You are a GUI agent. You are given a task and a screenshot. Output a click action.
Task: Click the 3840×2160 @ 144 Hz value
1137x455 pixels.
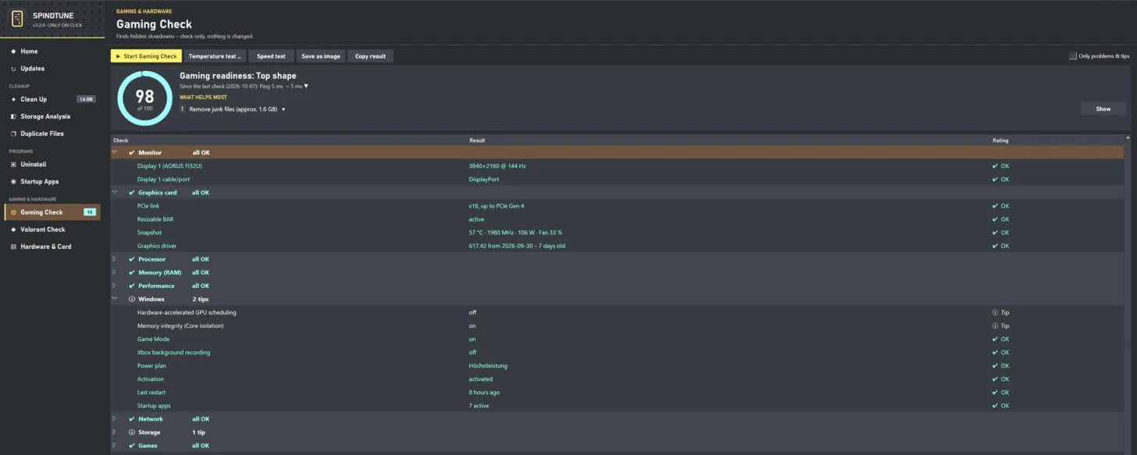497,166
